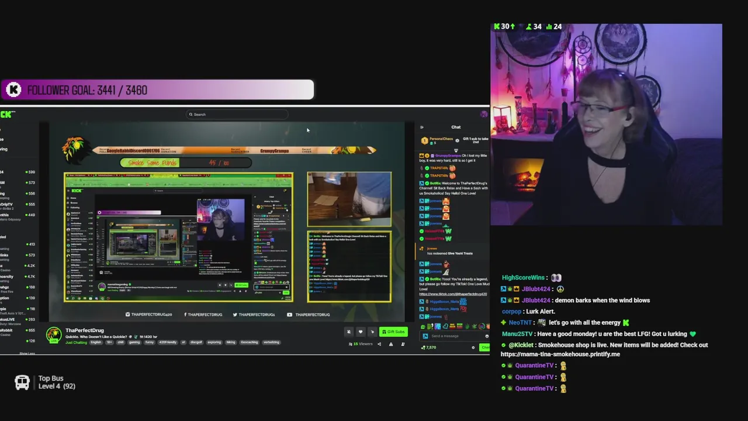Expand the pinned gift banner arrow

pyautogui.click(x=456, y=150)
